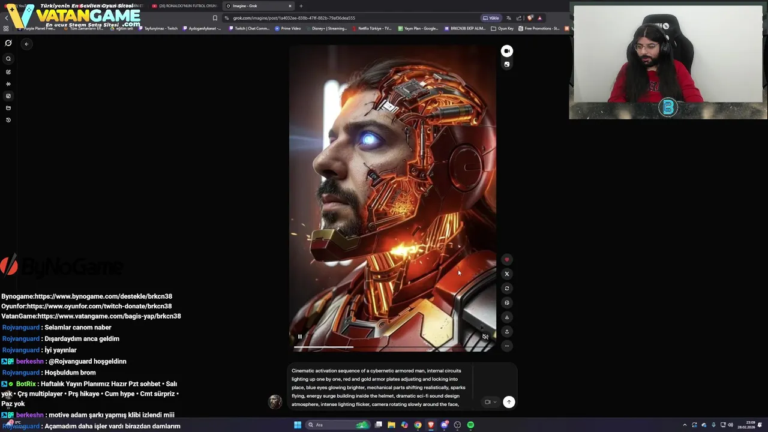
Task: Regenerate the video with the refresh icon
Action: pyautogui.click(x=507, y=289)
